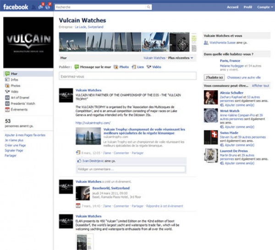This screenshot has height=250, width=275.
Task: Open the Paris, France city link
Action: coord(230,61)
